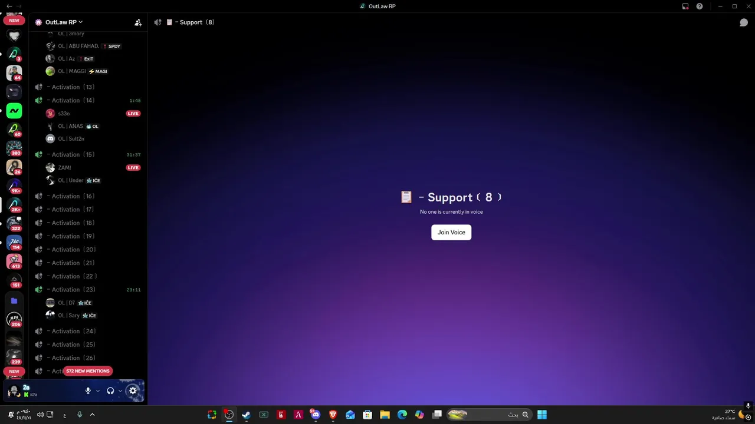Join voice channel Activation (15)
Screen dimensions: 755x424
click(88, 155)
